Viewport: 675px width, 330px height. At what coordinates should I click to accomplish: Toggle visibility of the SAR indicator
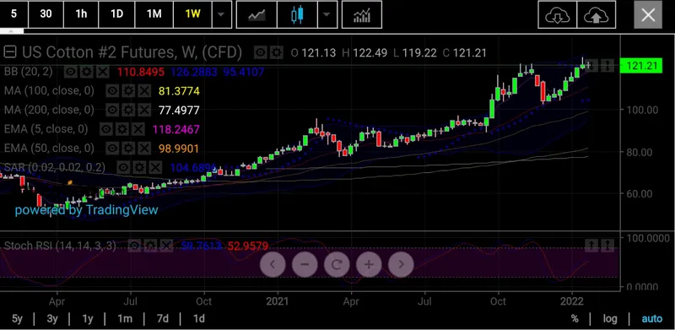(123, 168)
